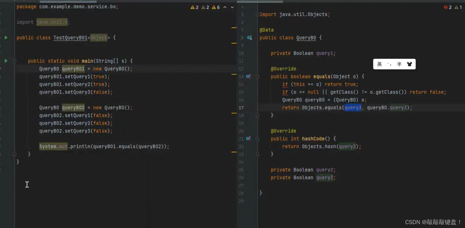Click the overriding-method icon beside hashCode()
This screenshot has height=228, width=465.
click(249, 139)
